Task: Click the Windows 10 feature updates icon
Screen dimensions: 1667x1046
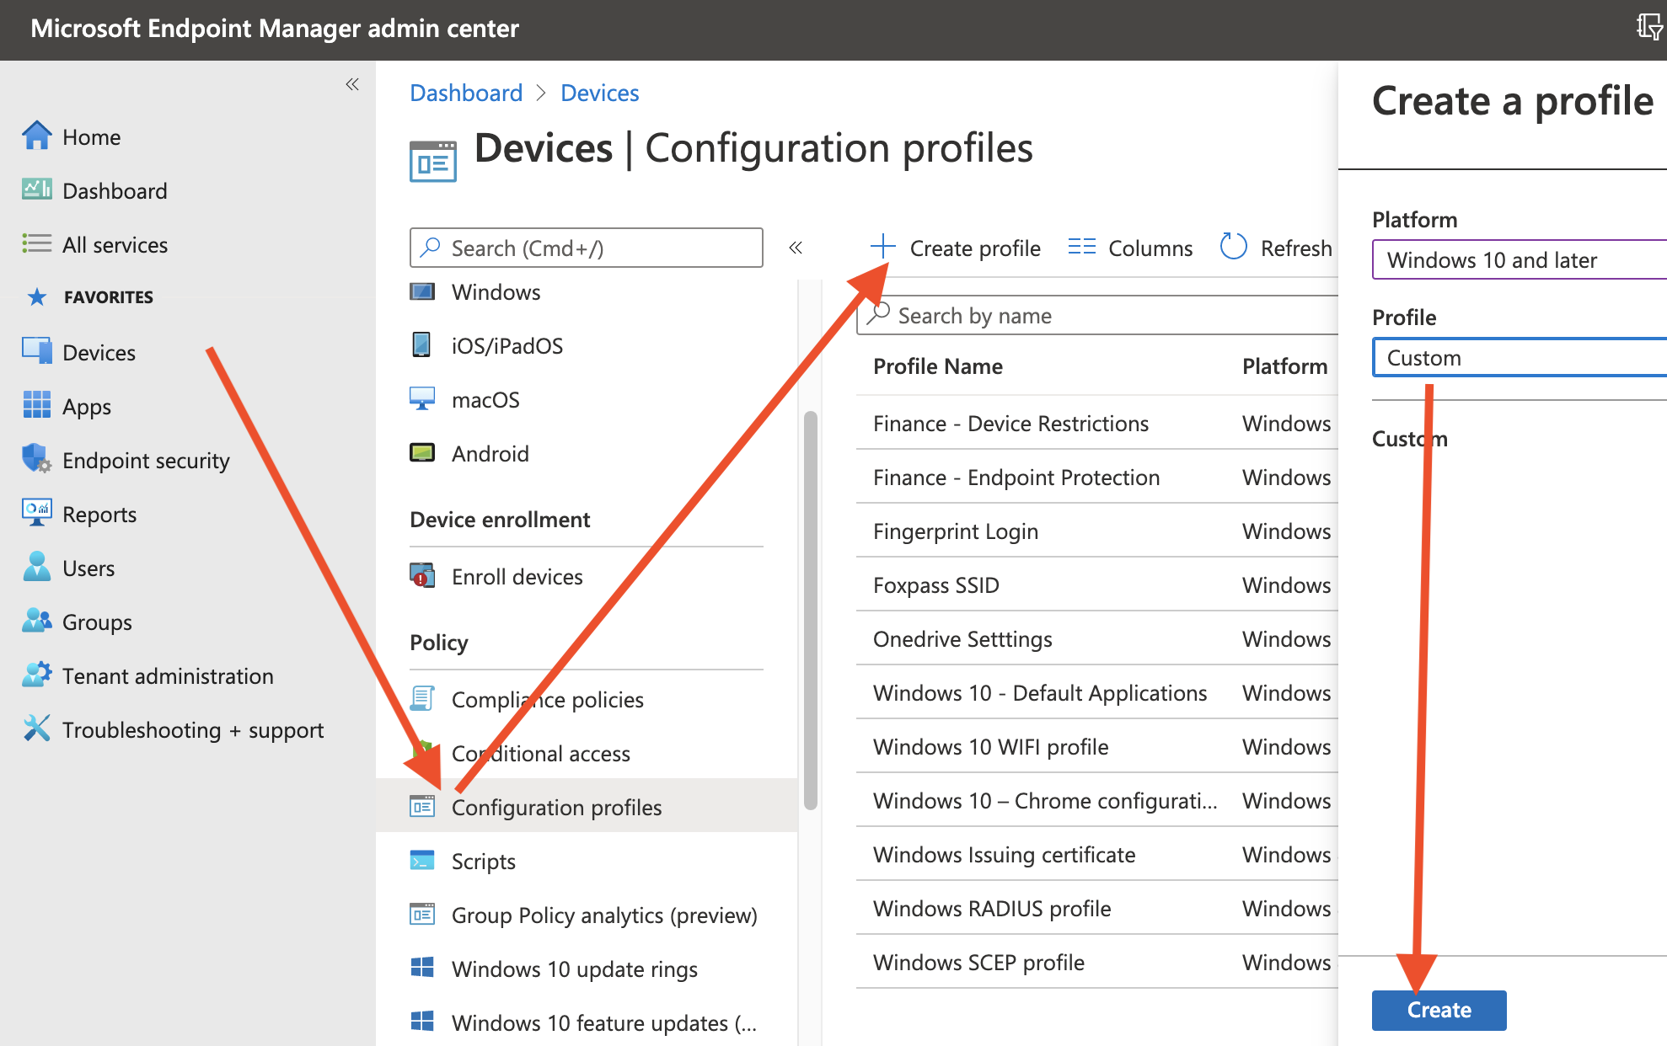Action: pyautogui.click(x=422, y=1022)
